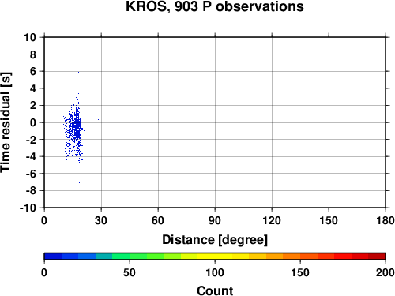
Task: Click the colorbar tick label 50
Action: (130, 272)
